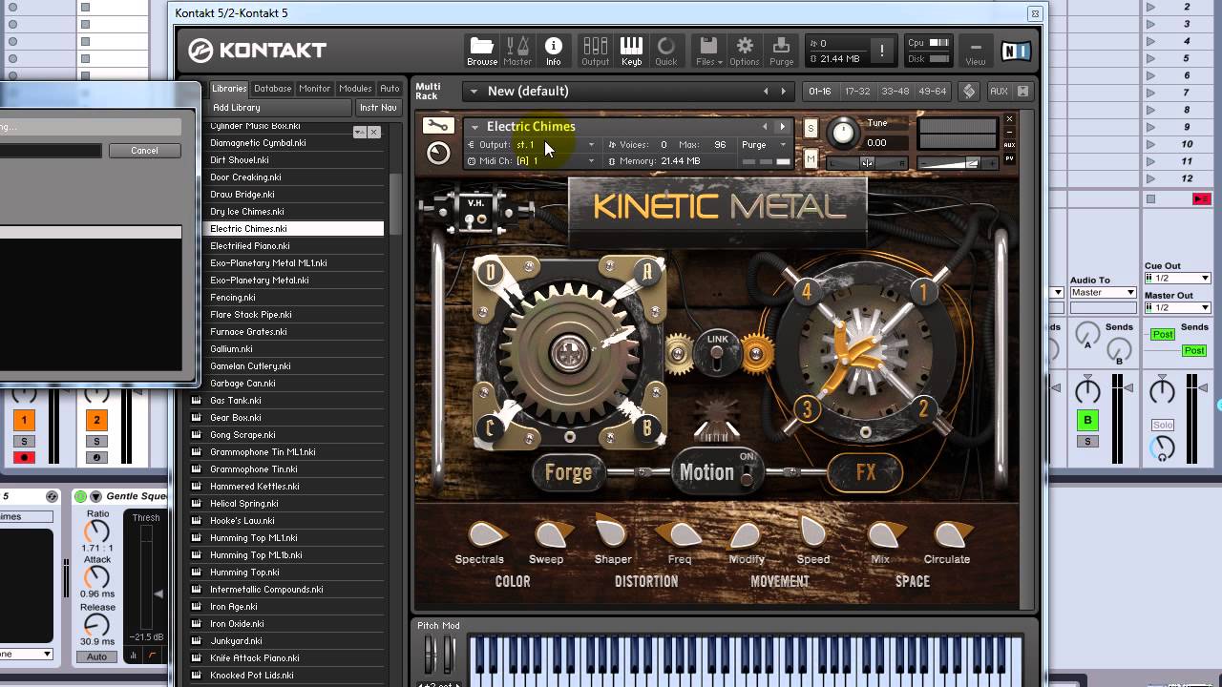Screen dimensions: 1222x687
Task: Click the Spectrals color knob
Action: tap(486, 534)
